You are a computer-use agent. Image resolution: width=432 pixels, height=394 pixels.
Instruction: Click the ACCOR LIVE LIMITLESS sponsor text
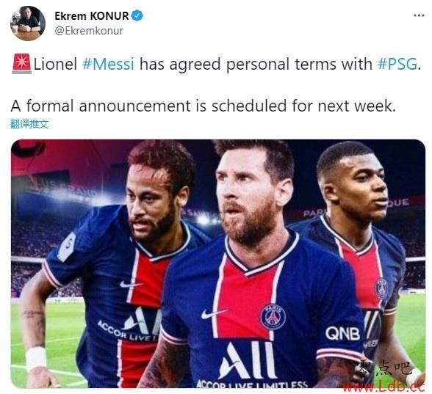pos(252,384)
